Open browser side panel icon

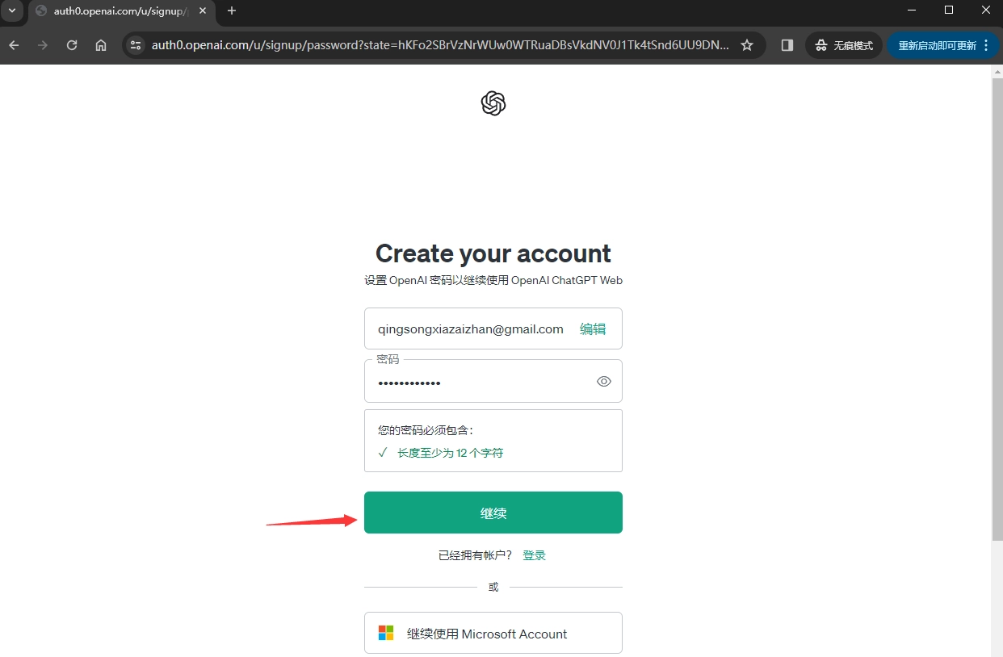pyautogui.click(x=787, y=45)
